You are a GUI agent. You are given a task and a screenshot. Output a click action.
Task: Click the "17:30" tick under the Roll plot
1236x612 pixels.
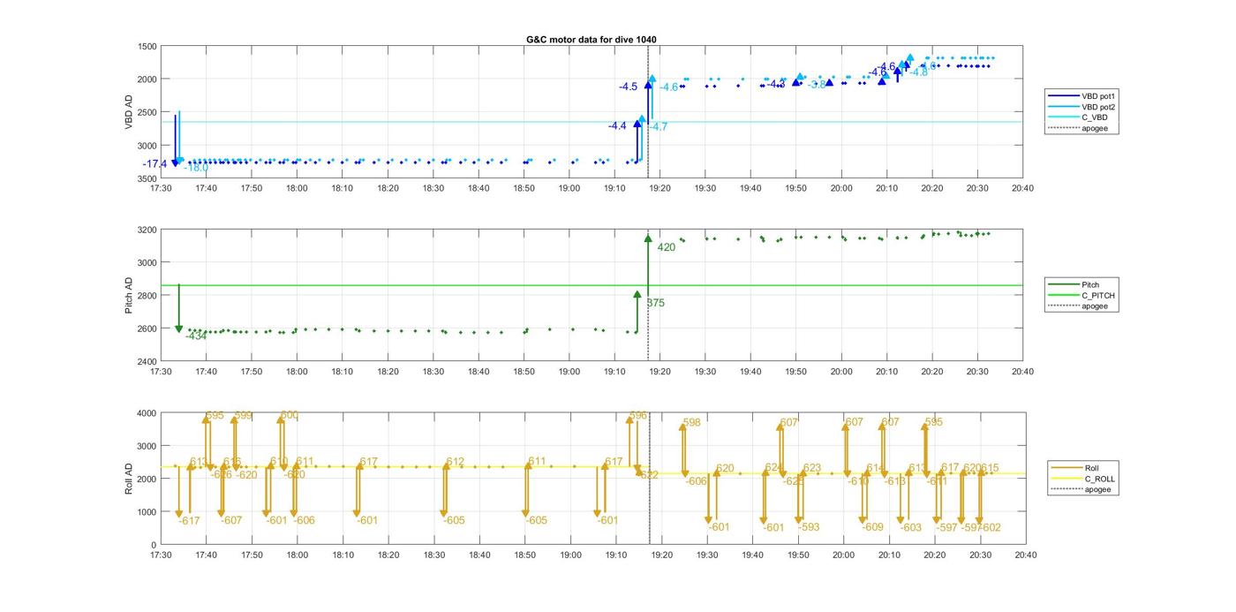161,555
